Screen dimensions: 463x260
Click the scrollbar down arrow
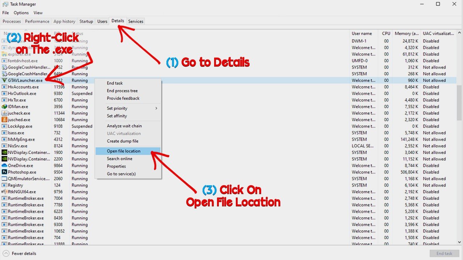pyautogui.click(x=459, y=242)
